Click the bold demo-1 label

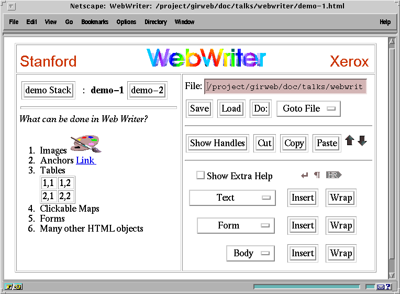pyautogui.click(x=107, y=90)
